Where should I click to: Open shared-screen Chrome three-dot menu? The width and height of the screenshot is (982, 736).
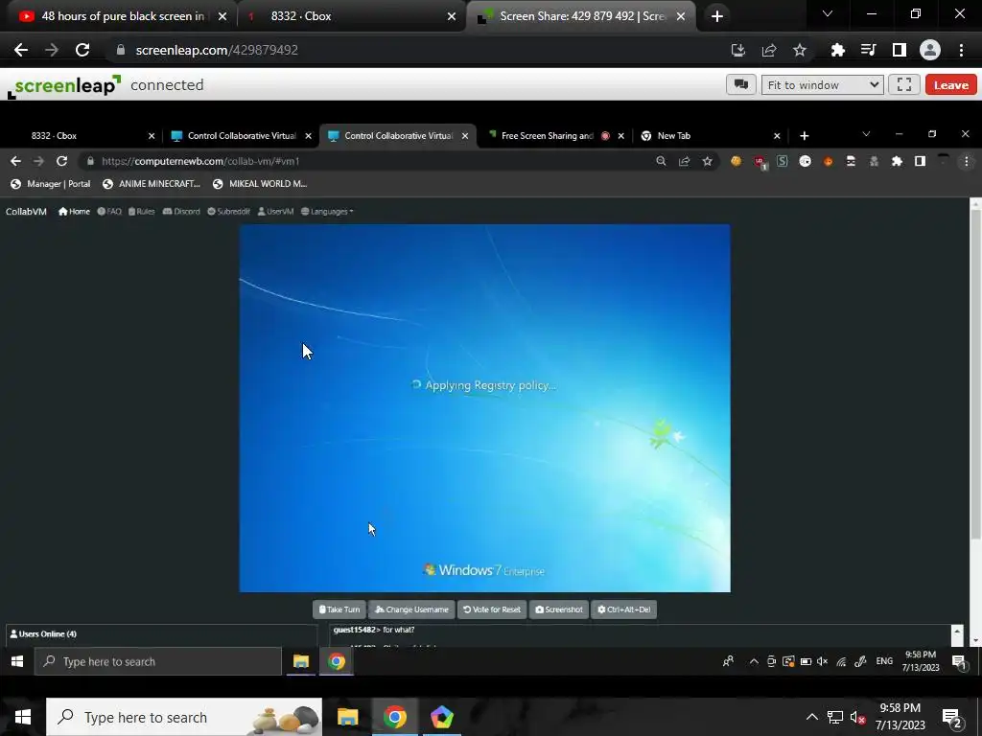click(966, 161)
